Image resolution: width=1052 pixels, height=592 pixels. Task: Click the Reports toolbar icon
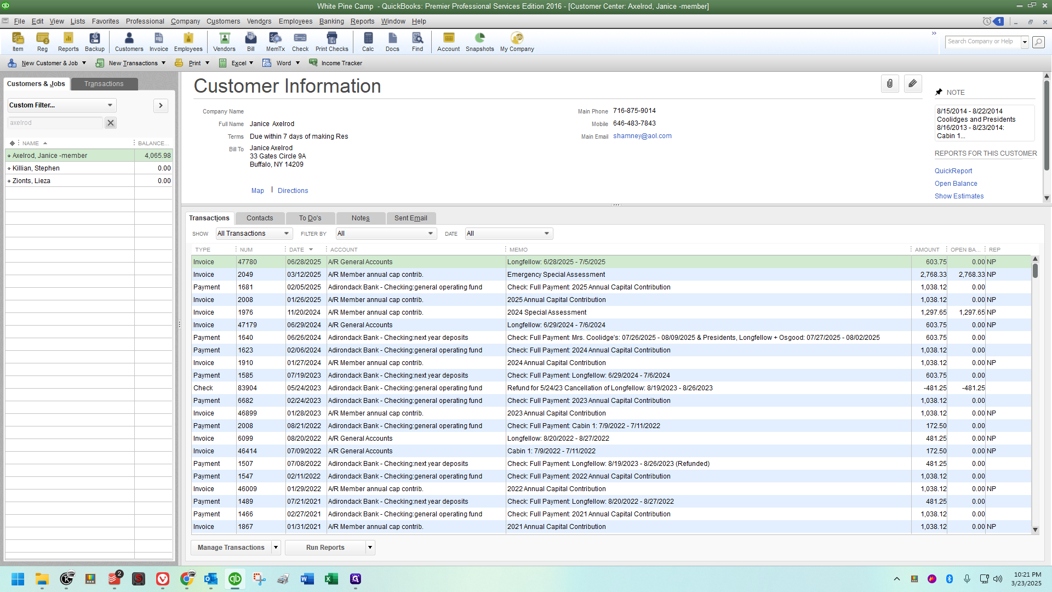click(x=68, y=42)
